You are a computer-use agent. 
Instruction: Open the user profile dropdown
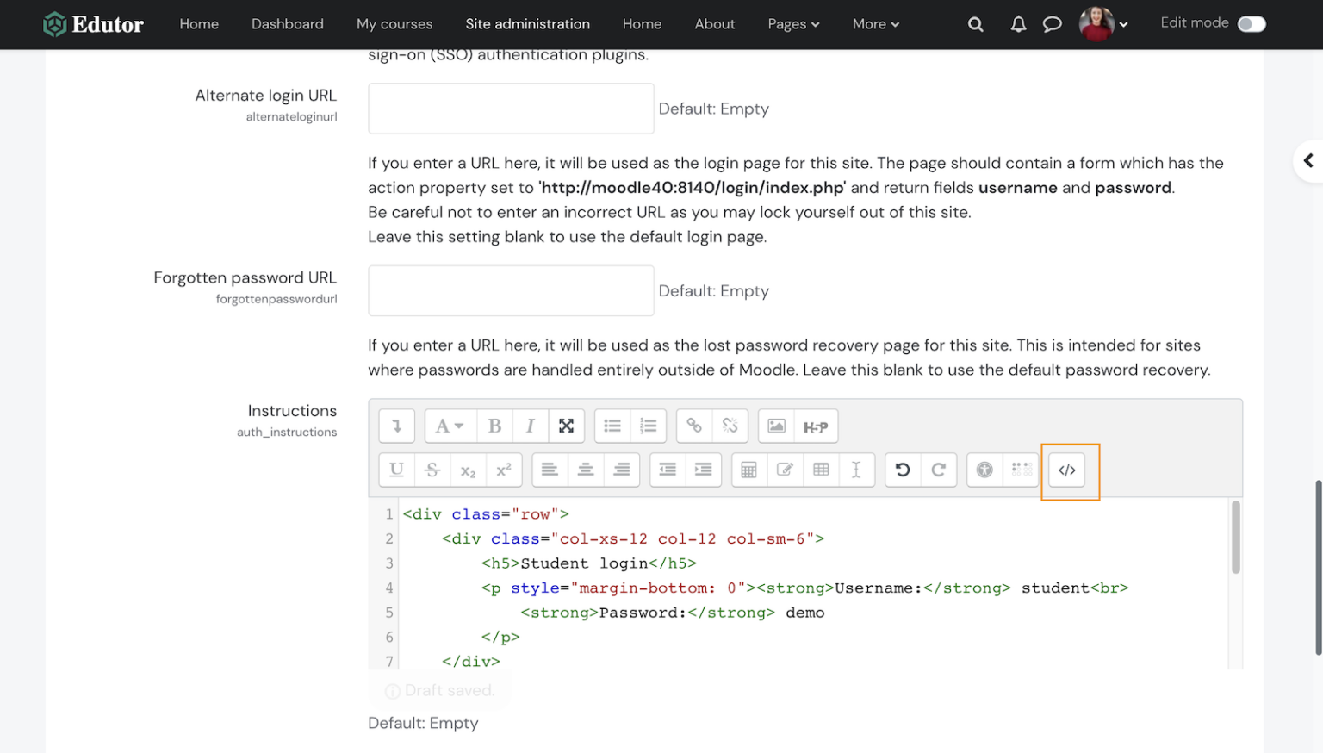point(1103,24)
